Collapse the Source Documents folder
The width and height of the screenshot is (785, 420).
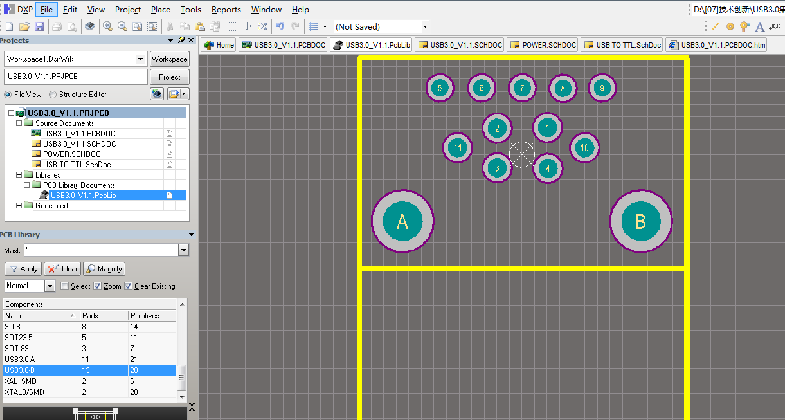point(19,123)
